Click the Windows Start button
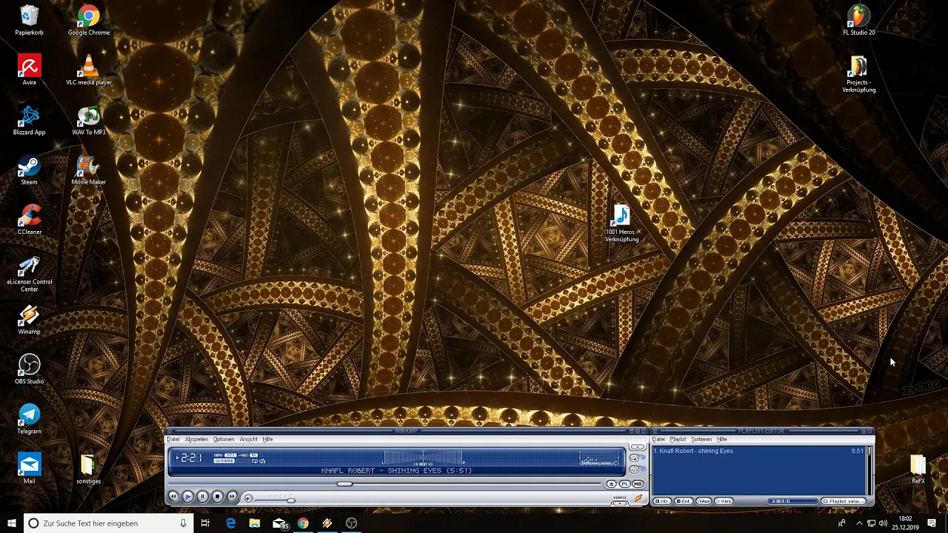Screen dimensions: 948x533 (12, 523)
